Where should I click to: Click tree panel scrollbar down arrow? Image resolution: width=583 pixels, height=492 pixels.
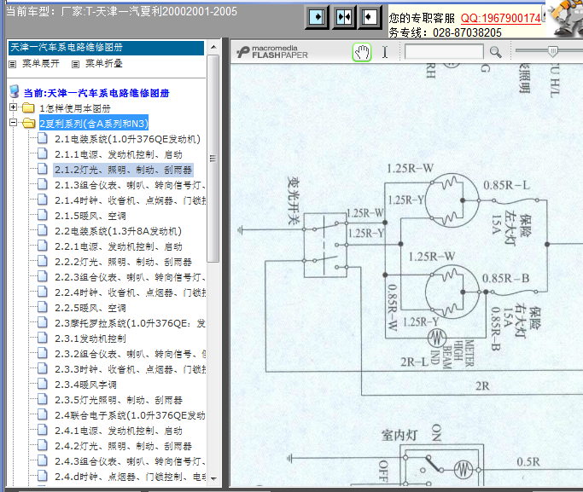213,478
